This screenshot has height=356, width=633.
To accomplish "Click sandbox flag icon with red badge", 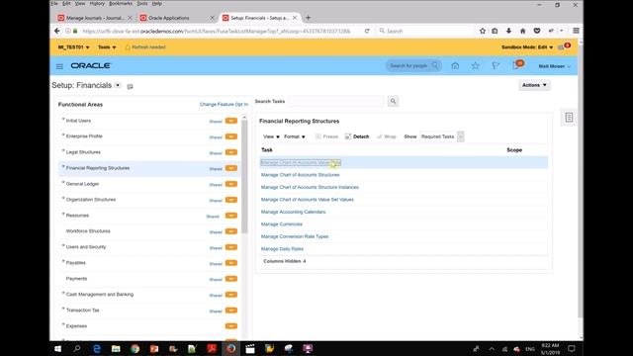I will click(x=564, y=46).
